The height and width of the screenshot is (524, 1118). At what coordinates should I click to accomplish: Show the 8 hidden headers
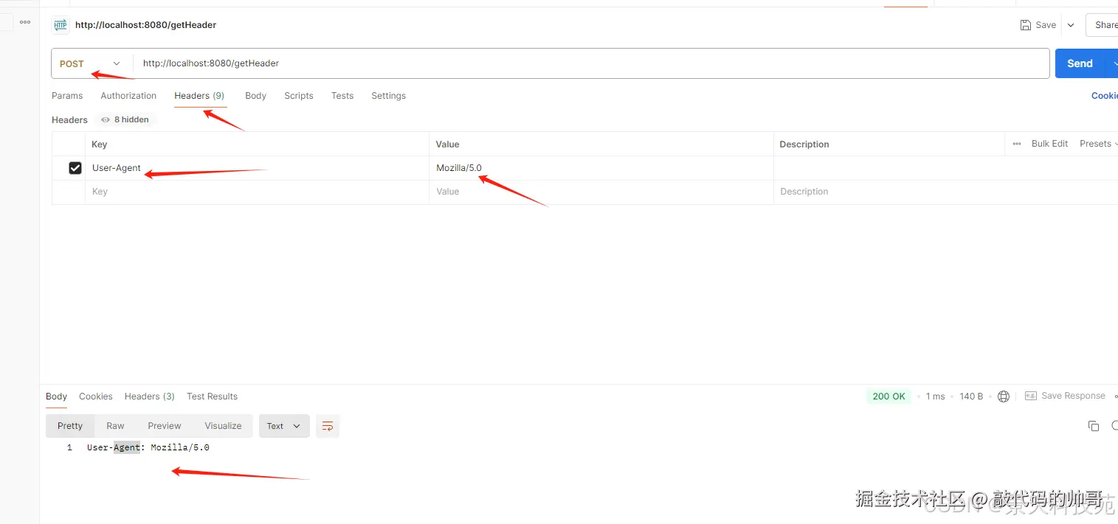(125, 119)
